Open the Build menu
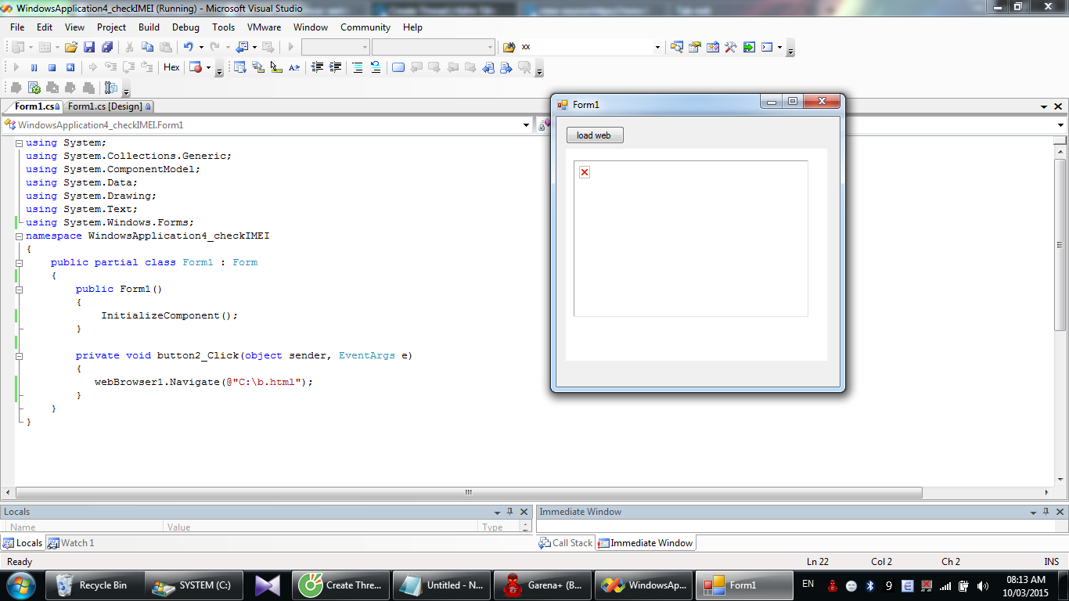This screenshot has width=1069, height=601. click(149, 27)
